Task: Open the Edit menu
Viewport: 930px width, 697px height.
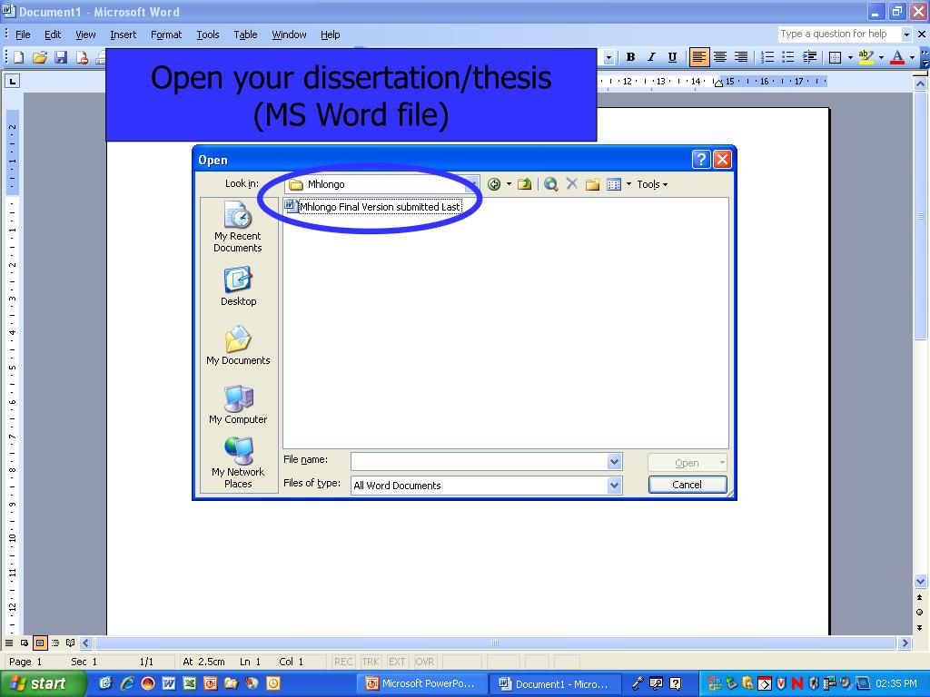Action: coord(53,34)
